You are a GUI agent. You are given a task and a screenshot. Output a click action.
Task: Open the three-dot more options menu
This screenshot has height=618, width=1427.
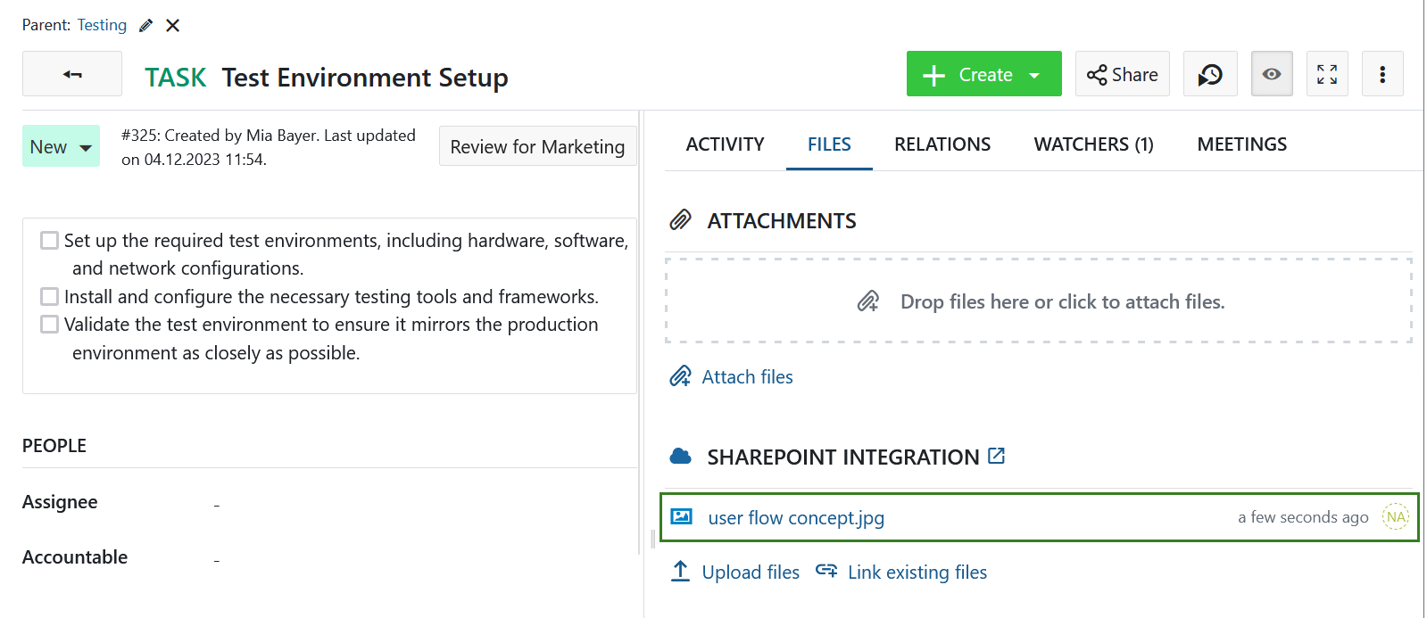[1381, 74]
